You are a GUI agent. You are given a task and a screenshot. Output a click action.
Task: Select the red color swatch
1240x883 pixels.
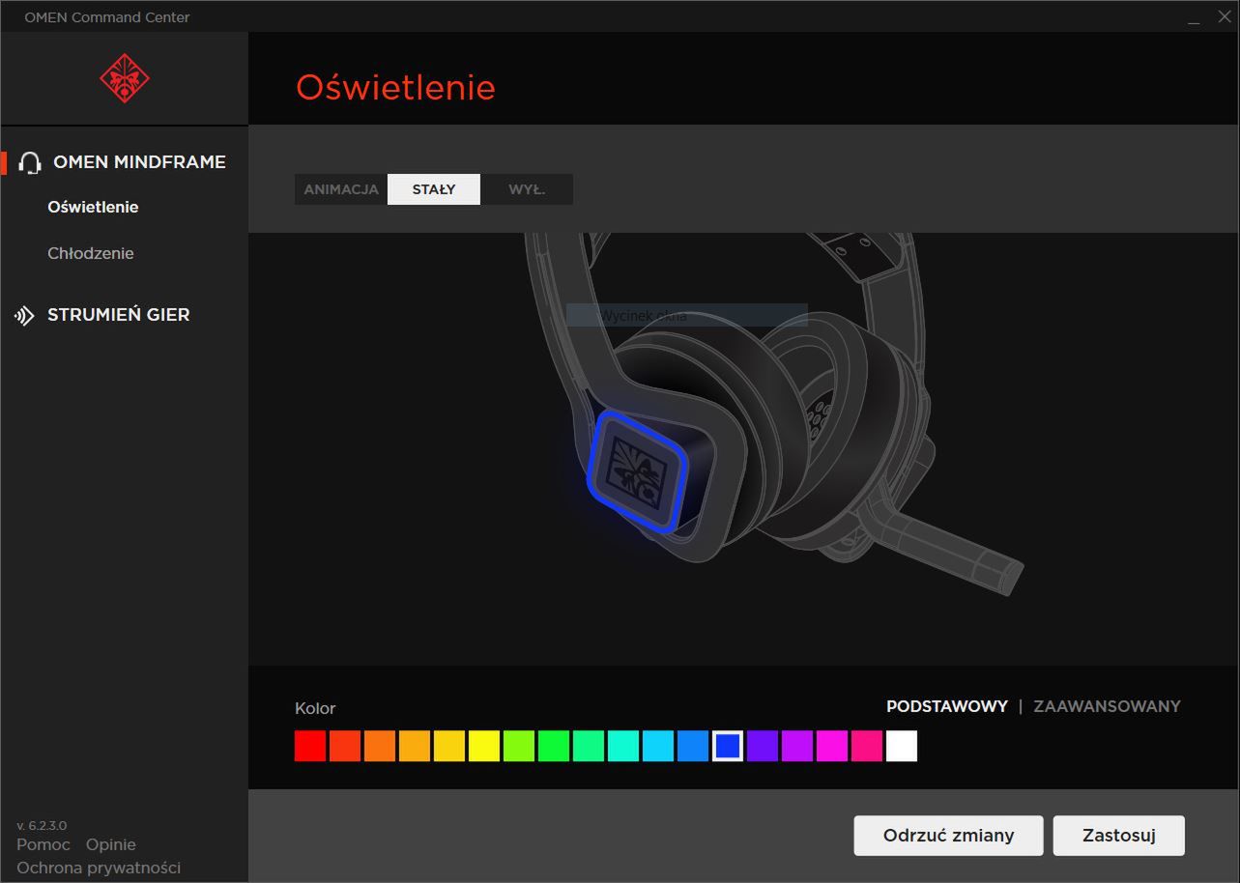[309, 746]
